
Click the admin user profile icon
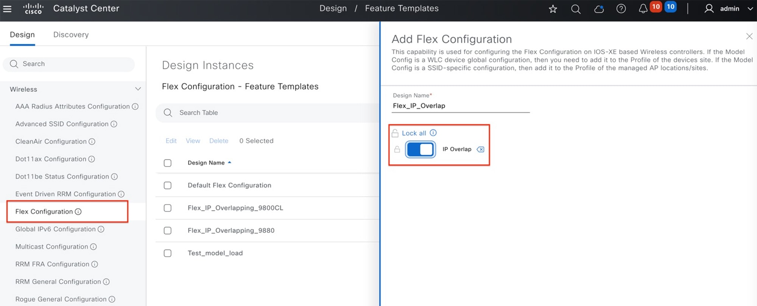[x=709, y=8]
